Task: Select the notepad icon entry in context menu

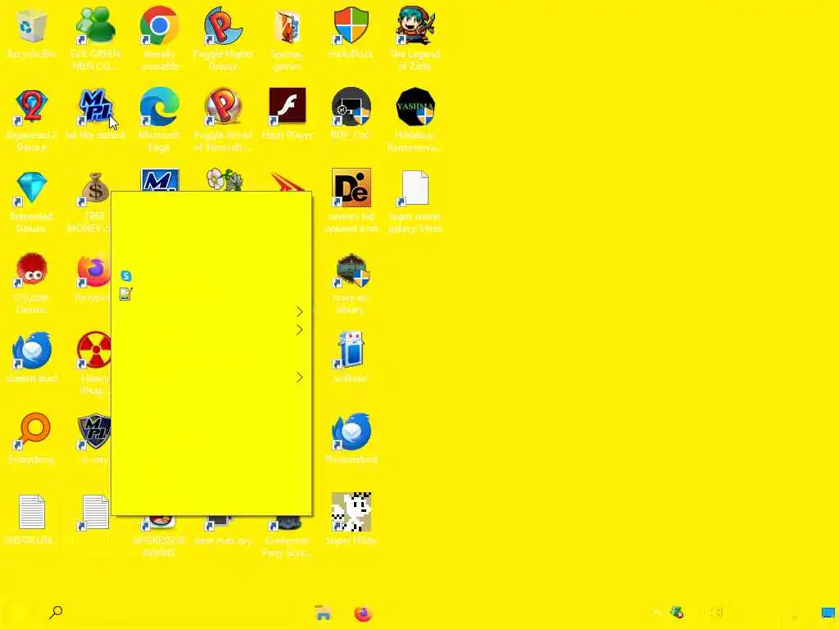Action: coord(211,294)
